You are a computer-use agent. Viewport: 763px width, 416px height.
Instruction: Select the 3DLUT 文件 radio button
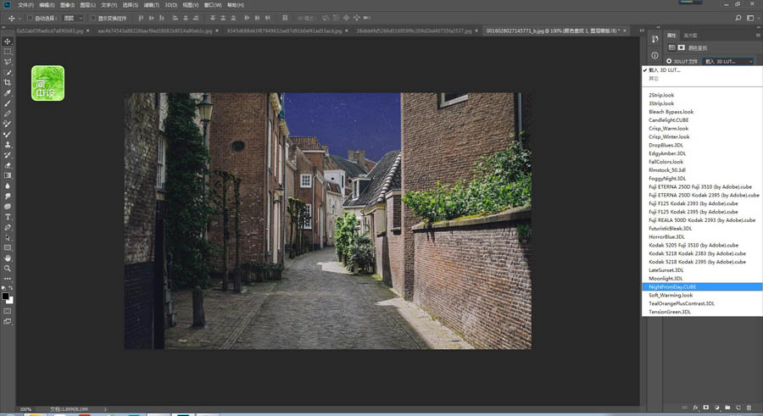(670, 61)
